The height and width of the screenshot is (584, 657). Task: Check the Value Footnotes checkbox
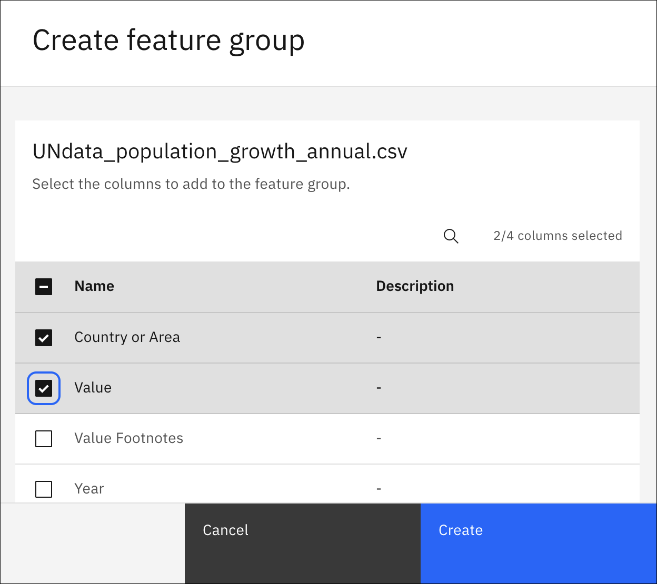(x=44, y=438)
